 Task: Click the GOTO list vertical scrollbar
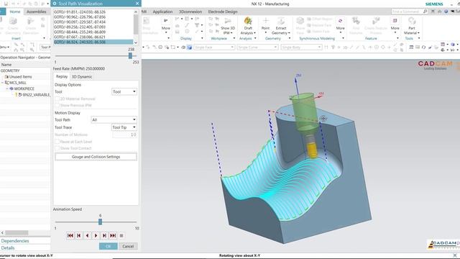click(136, 27)
